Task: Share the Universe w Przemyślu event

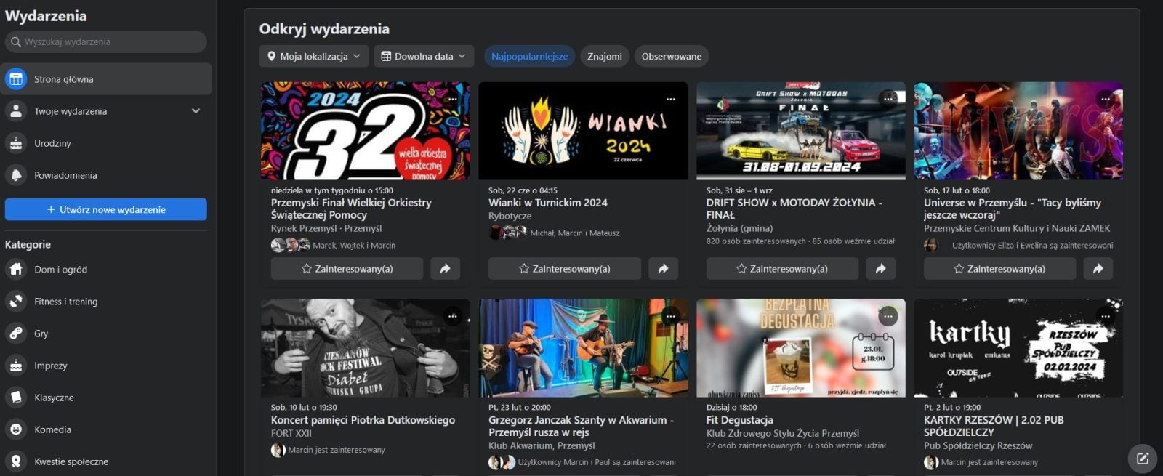Action: (1098, 269)
